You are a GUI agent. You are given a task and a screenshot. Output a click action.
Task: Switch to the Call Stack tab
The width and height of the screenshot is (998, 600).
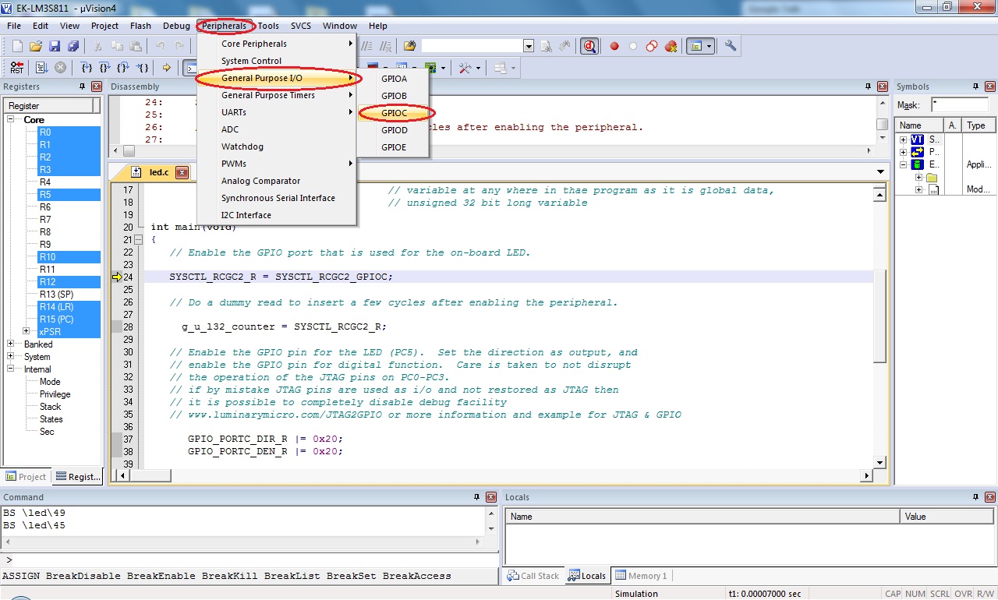pos(533,576)
